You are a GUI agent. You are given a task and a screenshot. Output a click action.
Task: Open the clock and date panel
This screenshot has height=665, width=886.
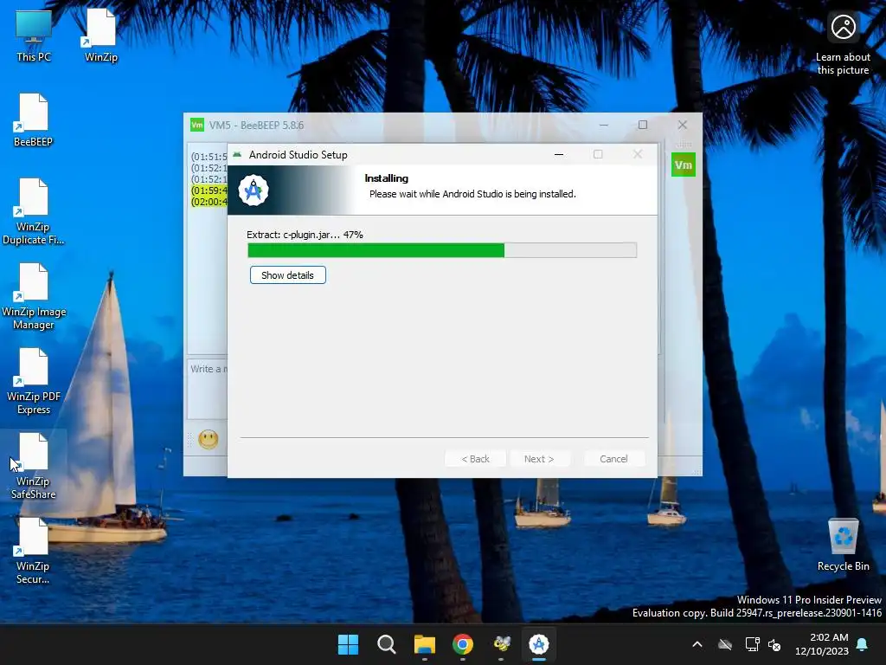822,644
